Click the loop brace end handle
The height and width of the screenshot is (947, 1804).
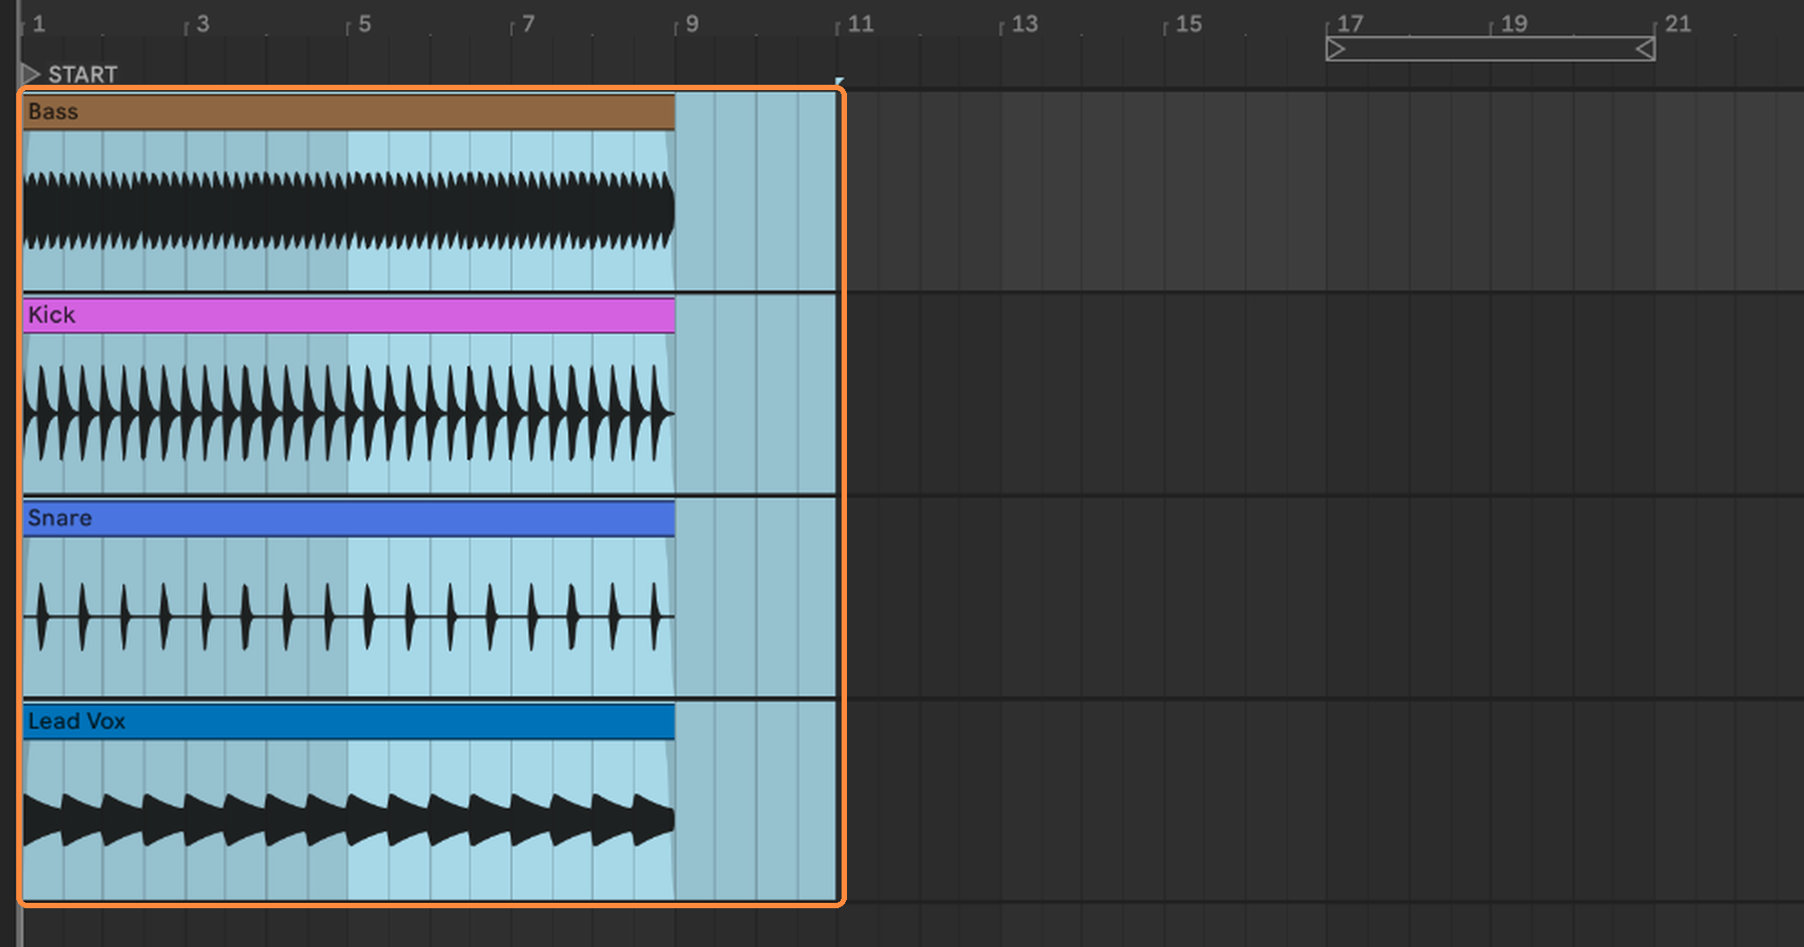pos(1644,49)
